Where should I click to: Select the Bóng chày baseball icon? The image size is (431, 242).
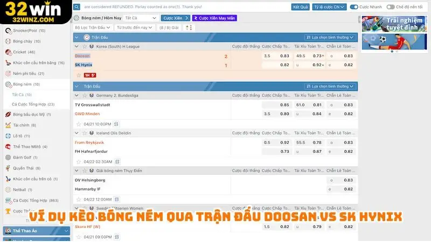pos(8,41)
